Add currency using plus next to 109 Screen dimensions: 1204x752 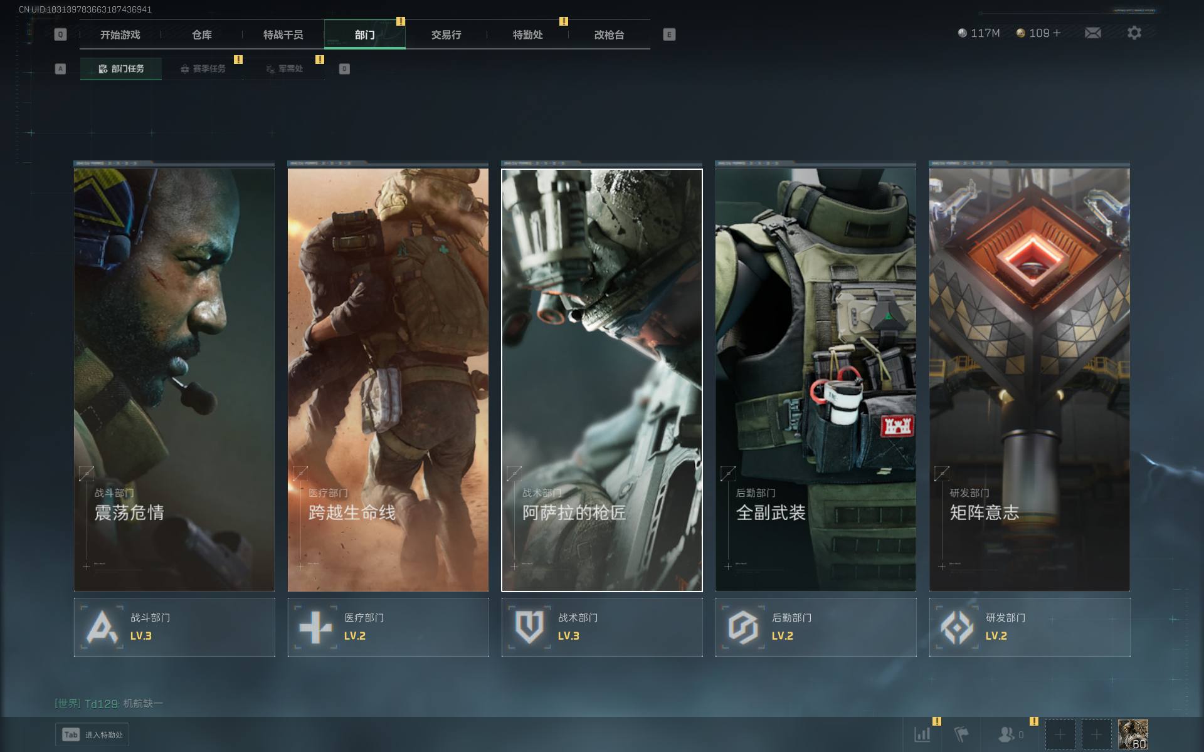tap(1057, 33)
